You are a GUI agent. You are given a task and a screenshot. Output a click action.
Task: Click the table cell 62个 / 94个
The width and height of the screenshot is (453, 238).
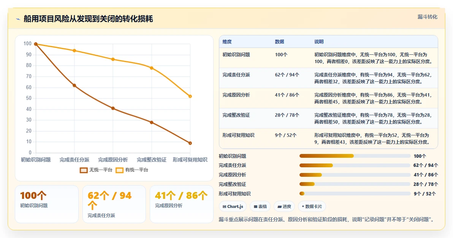287,75
